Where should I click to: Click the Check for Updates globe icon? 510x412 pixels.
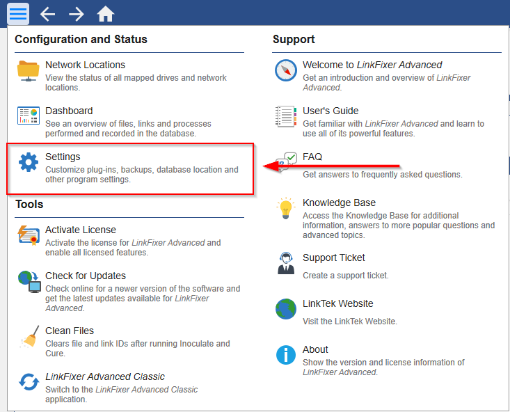[x=29, y=281]
